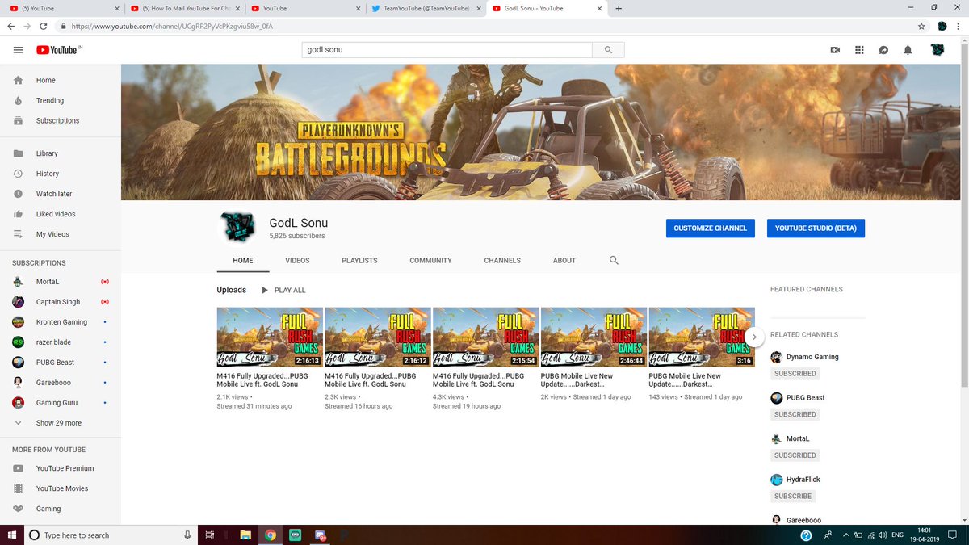Open the account avatar menu in YouTube header

coord(938,50)
